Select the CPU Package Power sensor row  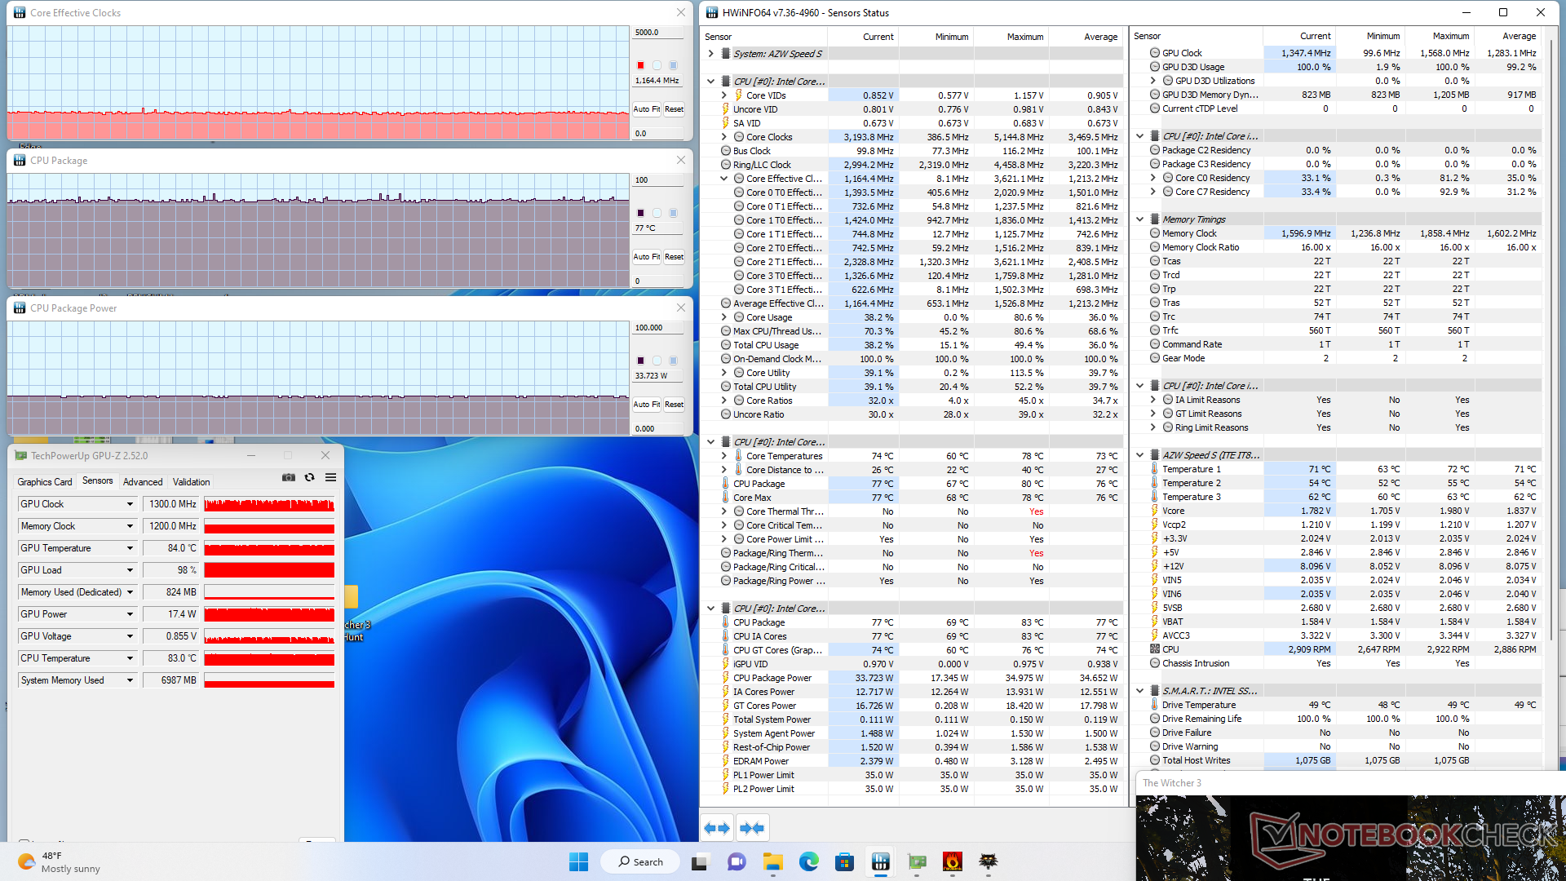(912, 678)
